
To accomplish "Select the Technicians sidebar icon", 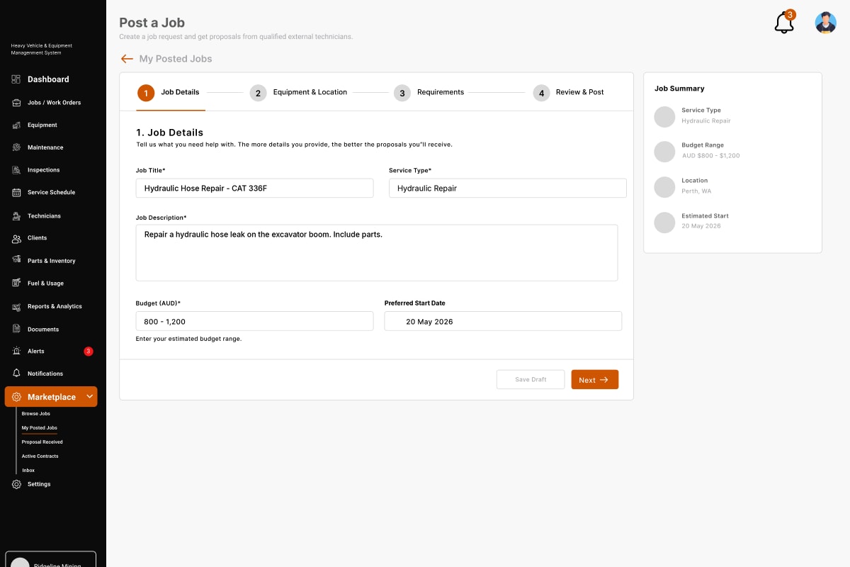I will [16, 215].
